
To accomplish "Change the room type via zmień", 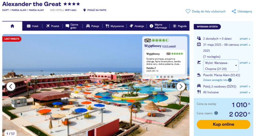I will [245, 86].
